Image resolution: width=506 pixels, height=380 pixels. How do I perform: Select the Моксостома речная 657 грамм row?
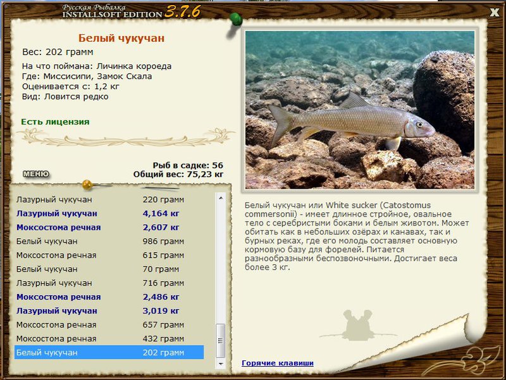109,325
